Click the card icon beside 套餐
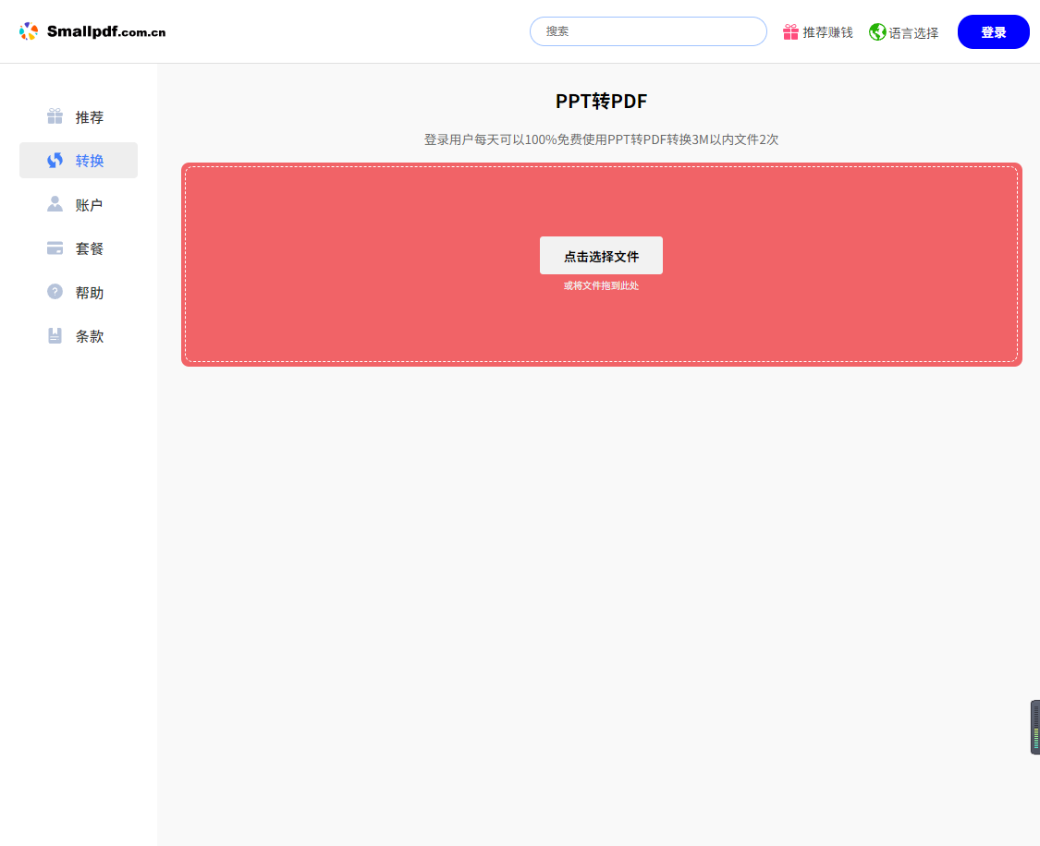 click(55, 248)
